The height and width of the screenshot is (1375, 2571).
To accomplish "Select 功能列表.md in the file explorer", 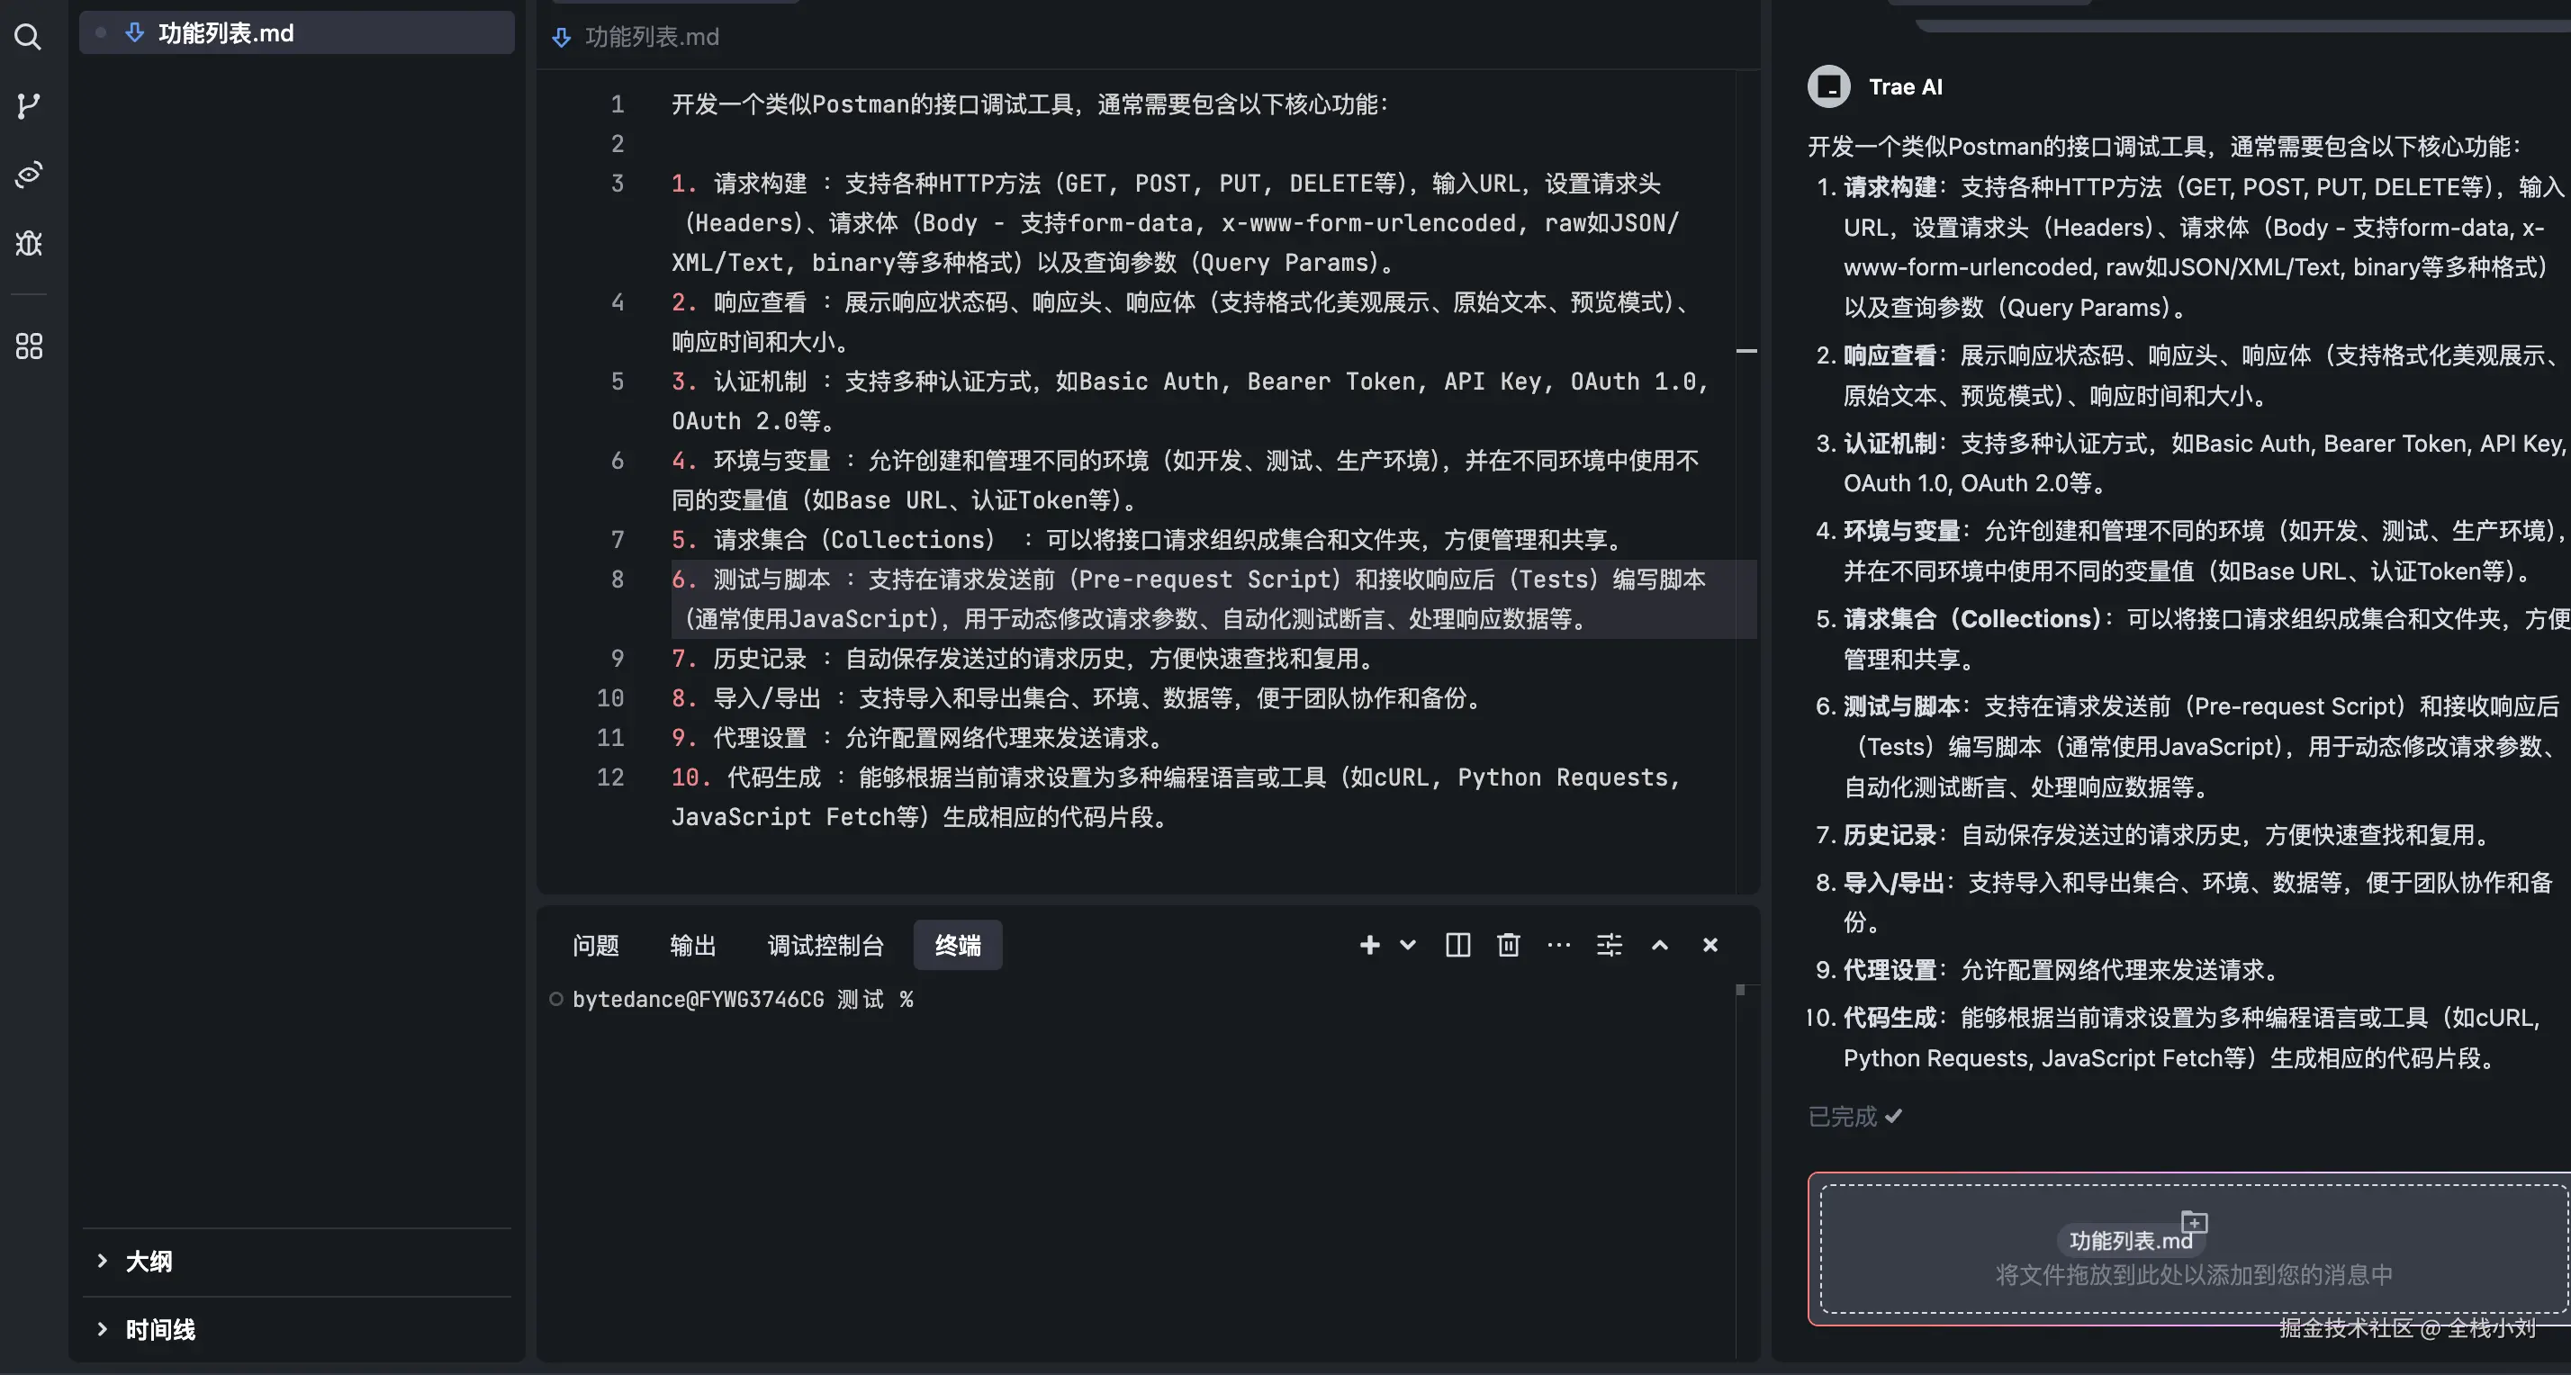I will tap(226, 33).
